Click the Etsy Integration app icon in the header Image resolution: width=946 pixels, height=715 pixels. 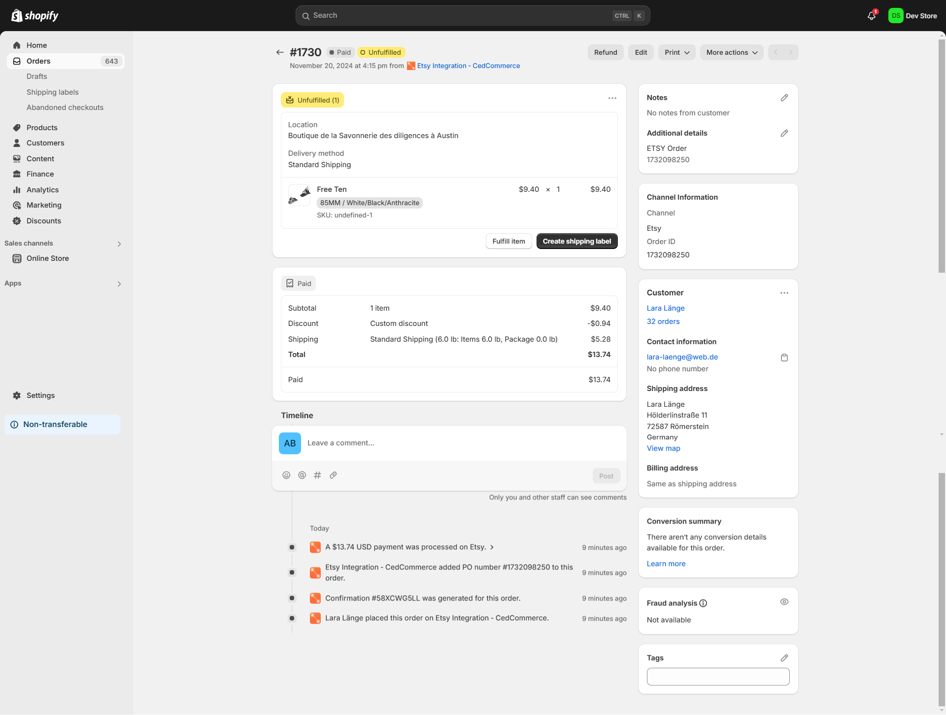(411, 66)
